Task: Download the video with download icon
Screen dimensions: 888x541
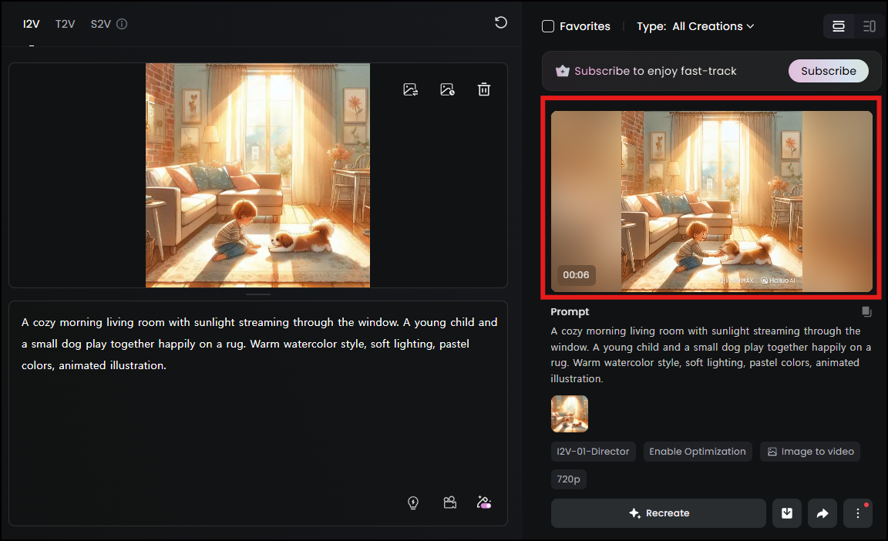Action: (x=786, y=513)
